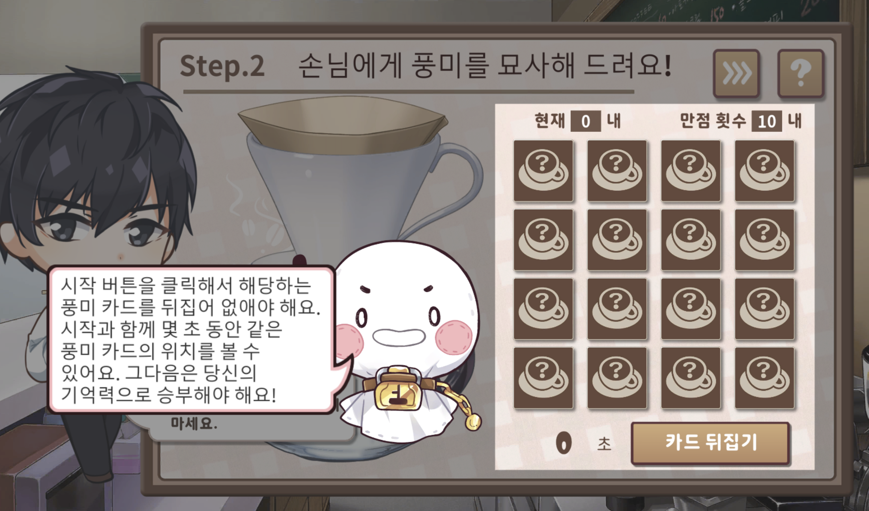Flip the first card in the second row

tap(543, 240)
